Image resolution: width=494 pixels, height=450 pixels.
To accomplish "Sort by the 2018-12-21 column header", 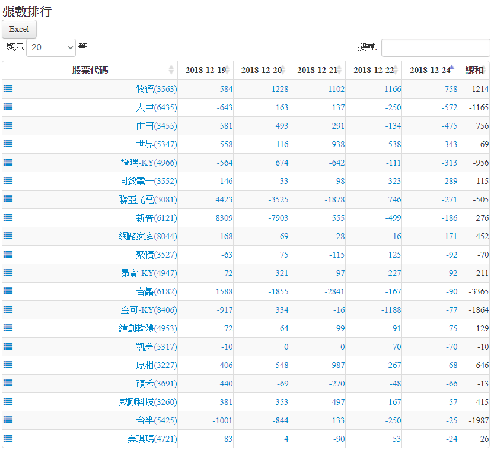I will 317,70.
